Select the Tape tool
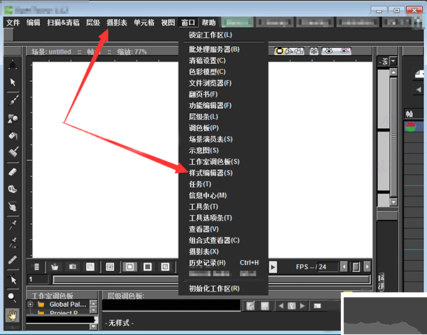 click(13, 189)
